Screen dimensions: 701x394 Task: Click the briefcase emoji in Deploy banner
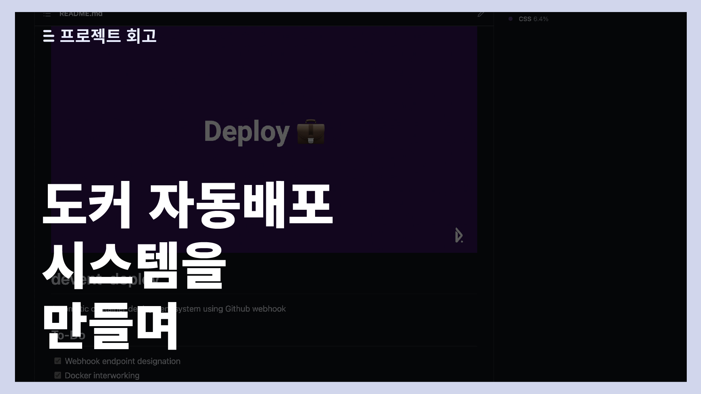click(x=311, y=132)
